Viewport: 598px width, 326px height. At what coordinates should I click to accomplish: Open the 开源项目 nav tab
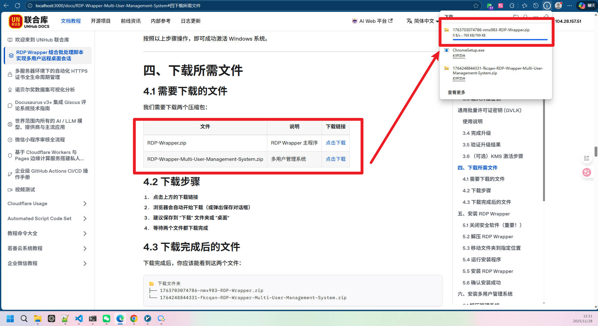101,21
